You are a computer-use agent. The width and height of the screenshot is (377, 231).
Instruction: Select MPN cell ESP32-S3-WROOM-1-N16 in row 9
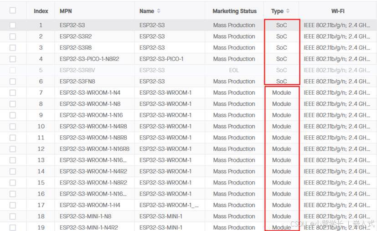tap(91, 115)
